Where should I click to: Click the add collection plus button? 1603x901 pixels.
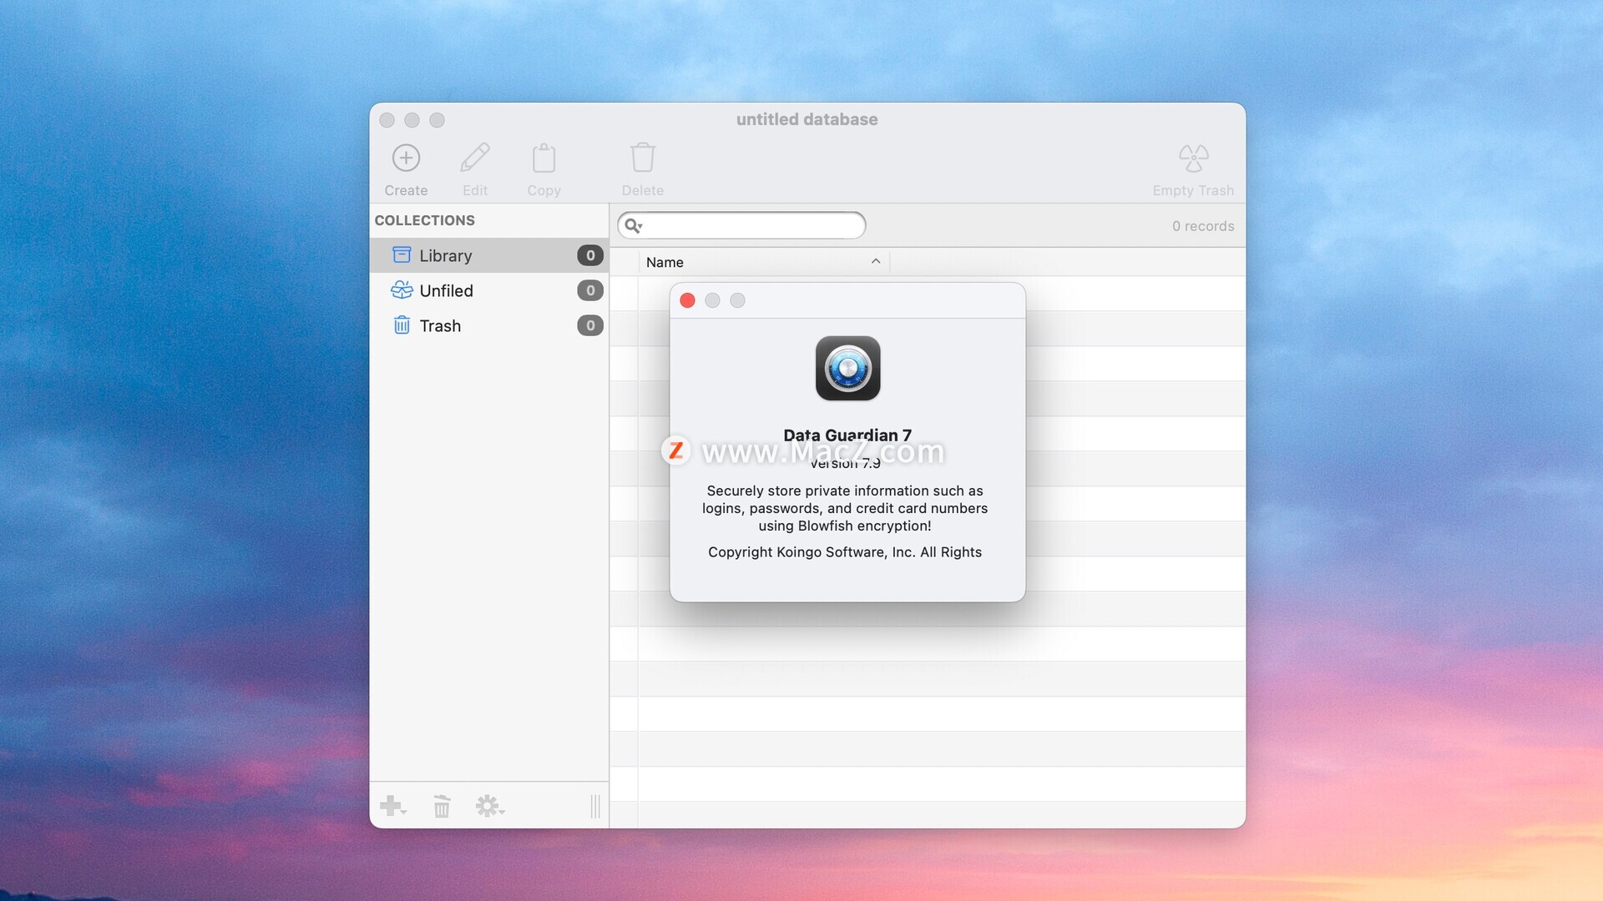[392, 806]
